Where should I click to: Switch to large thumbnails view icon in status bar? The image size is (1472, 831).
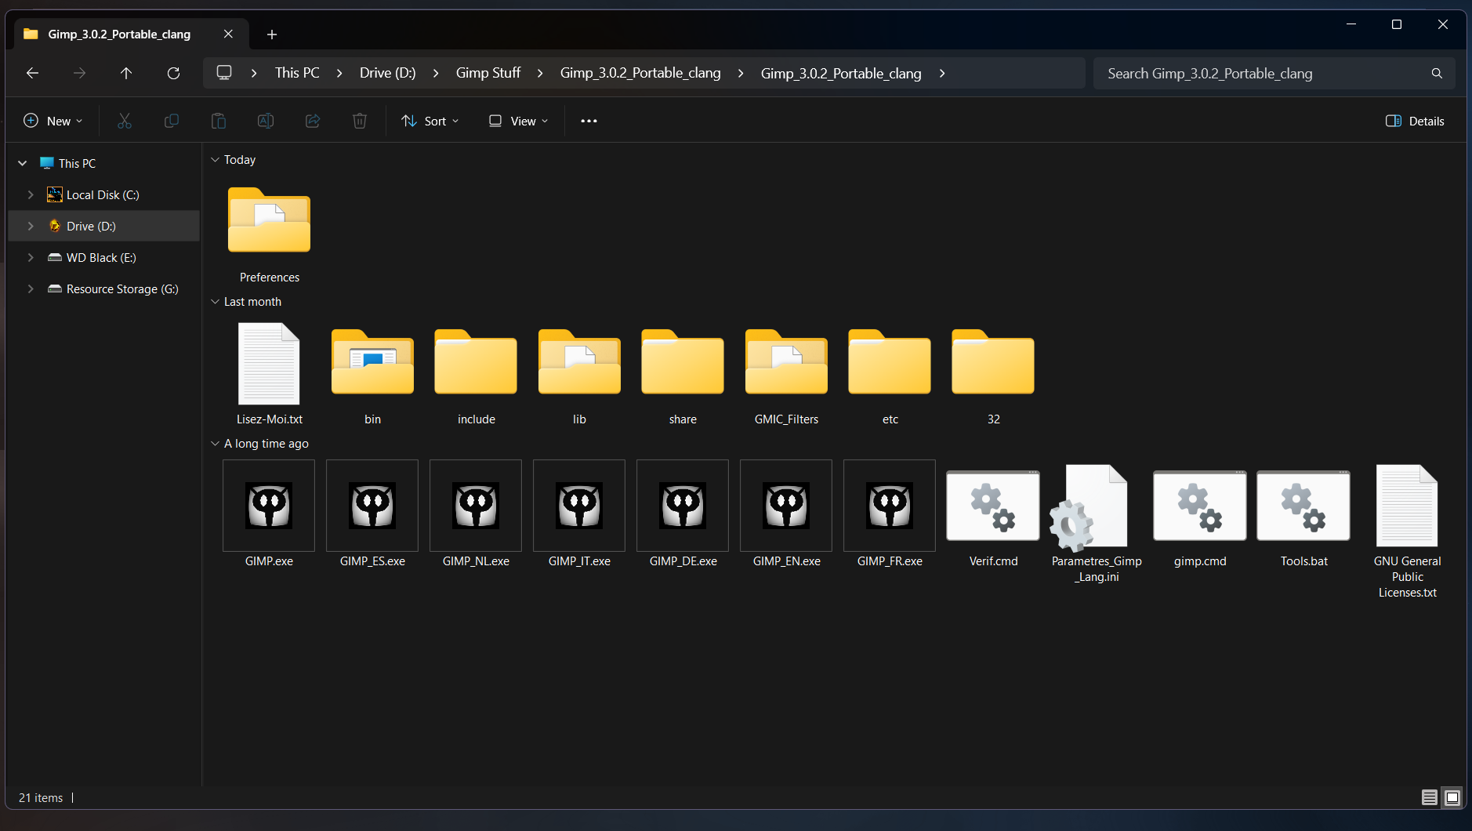tap(1452, 797)
